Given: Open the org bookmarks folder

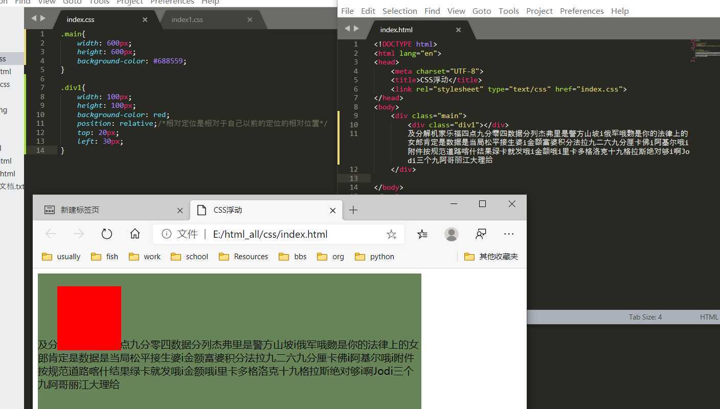Looking at the screenshot, I should pos(331,257).
